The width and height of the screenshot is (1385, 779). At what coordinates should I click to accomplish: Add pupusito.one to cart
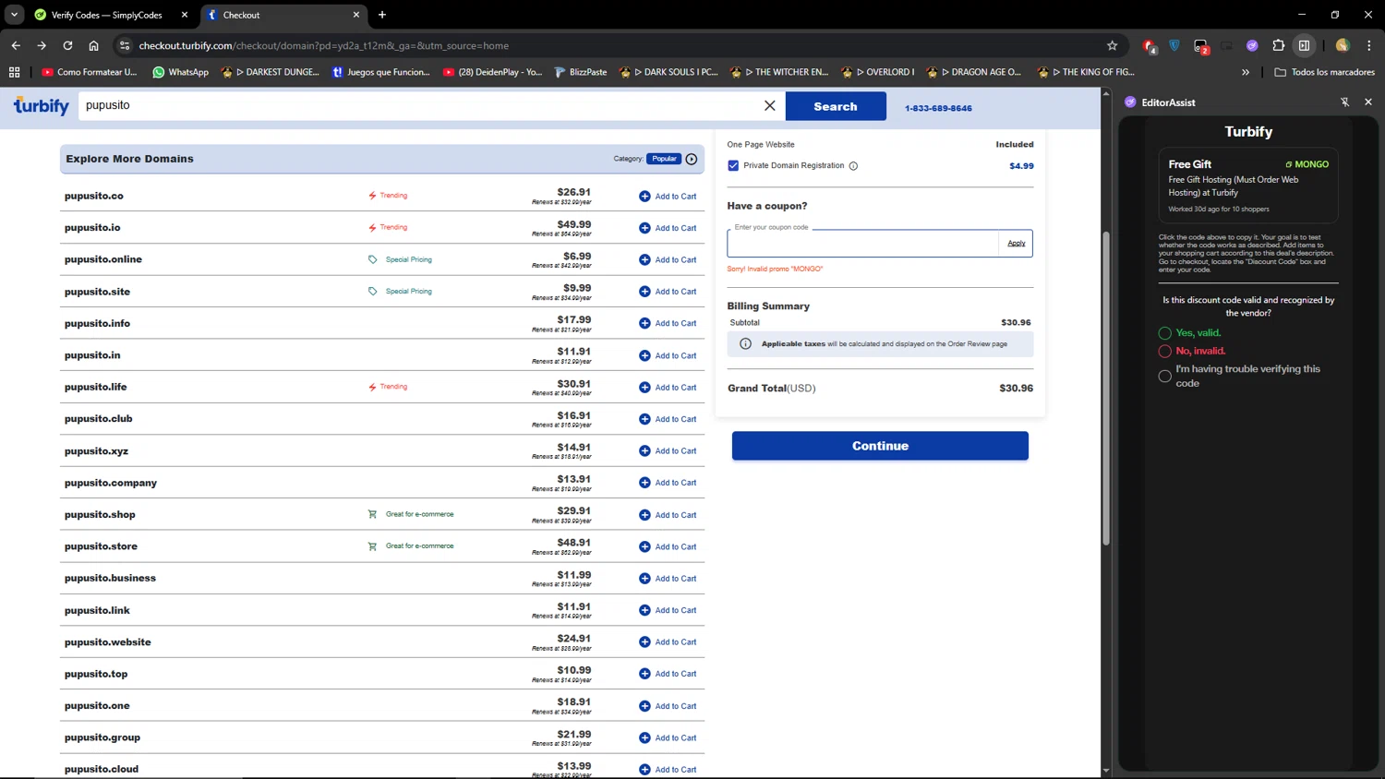[x=668, y=706]
